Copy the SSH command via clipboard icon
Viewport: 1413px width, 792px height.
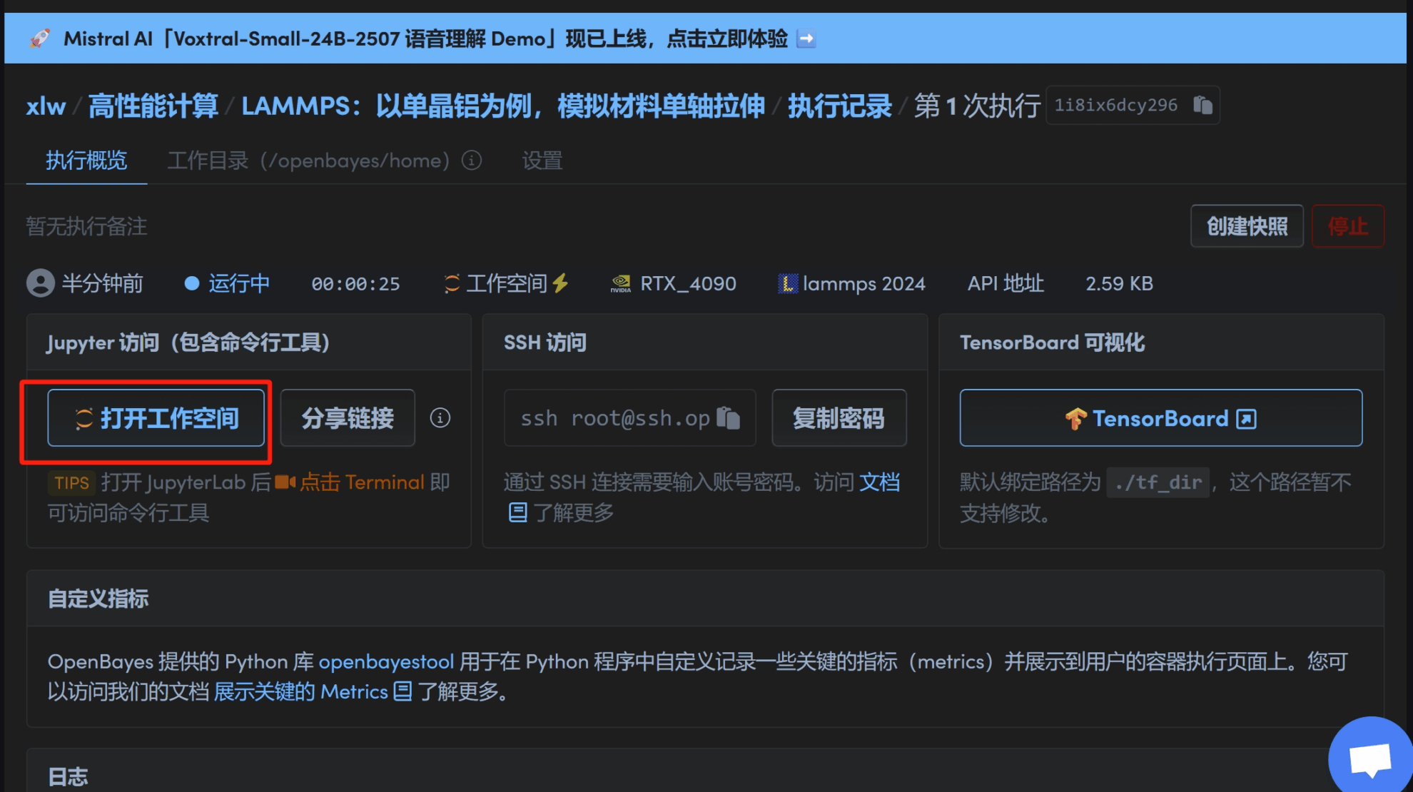pos(728,418)
